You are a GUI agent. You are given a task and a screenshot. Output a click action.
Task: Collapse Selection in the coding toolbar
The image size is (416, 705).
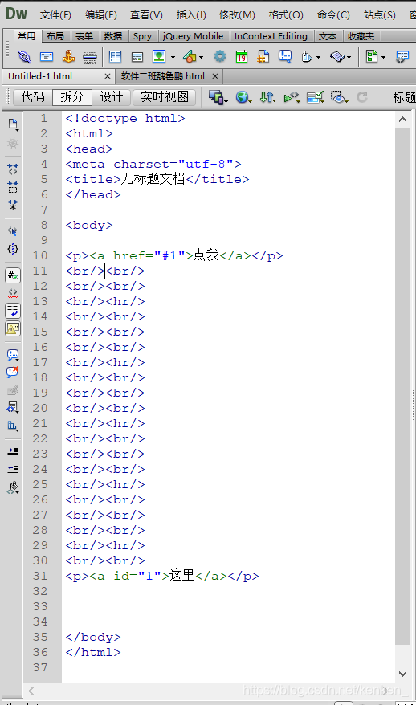point(13,187)
